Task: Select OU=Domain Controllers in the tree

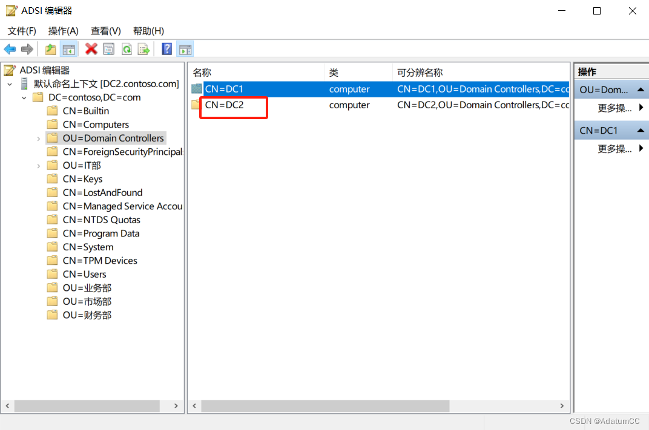Action: pos(113,138)
